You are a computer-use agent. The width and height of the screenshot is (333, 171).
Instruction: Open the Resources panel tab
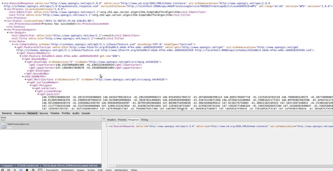click(20, 113)
